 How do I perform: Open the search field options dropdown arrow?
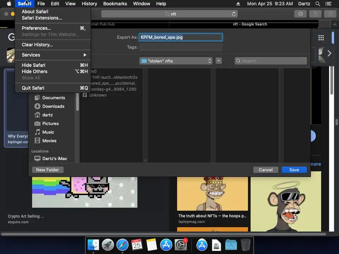tap(302, 61)
